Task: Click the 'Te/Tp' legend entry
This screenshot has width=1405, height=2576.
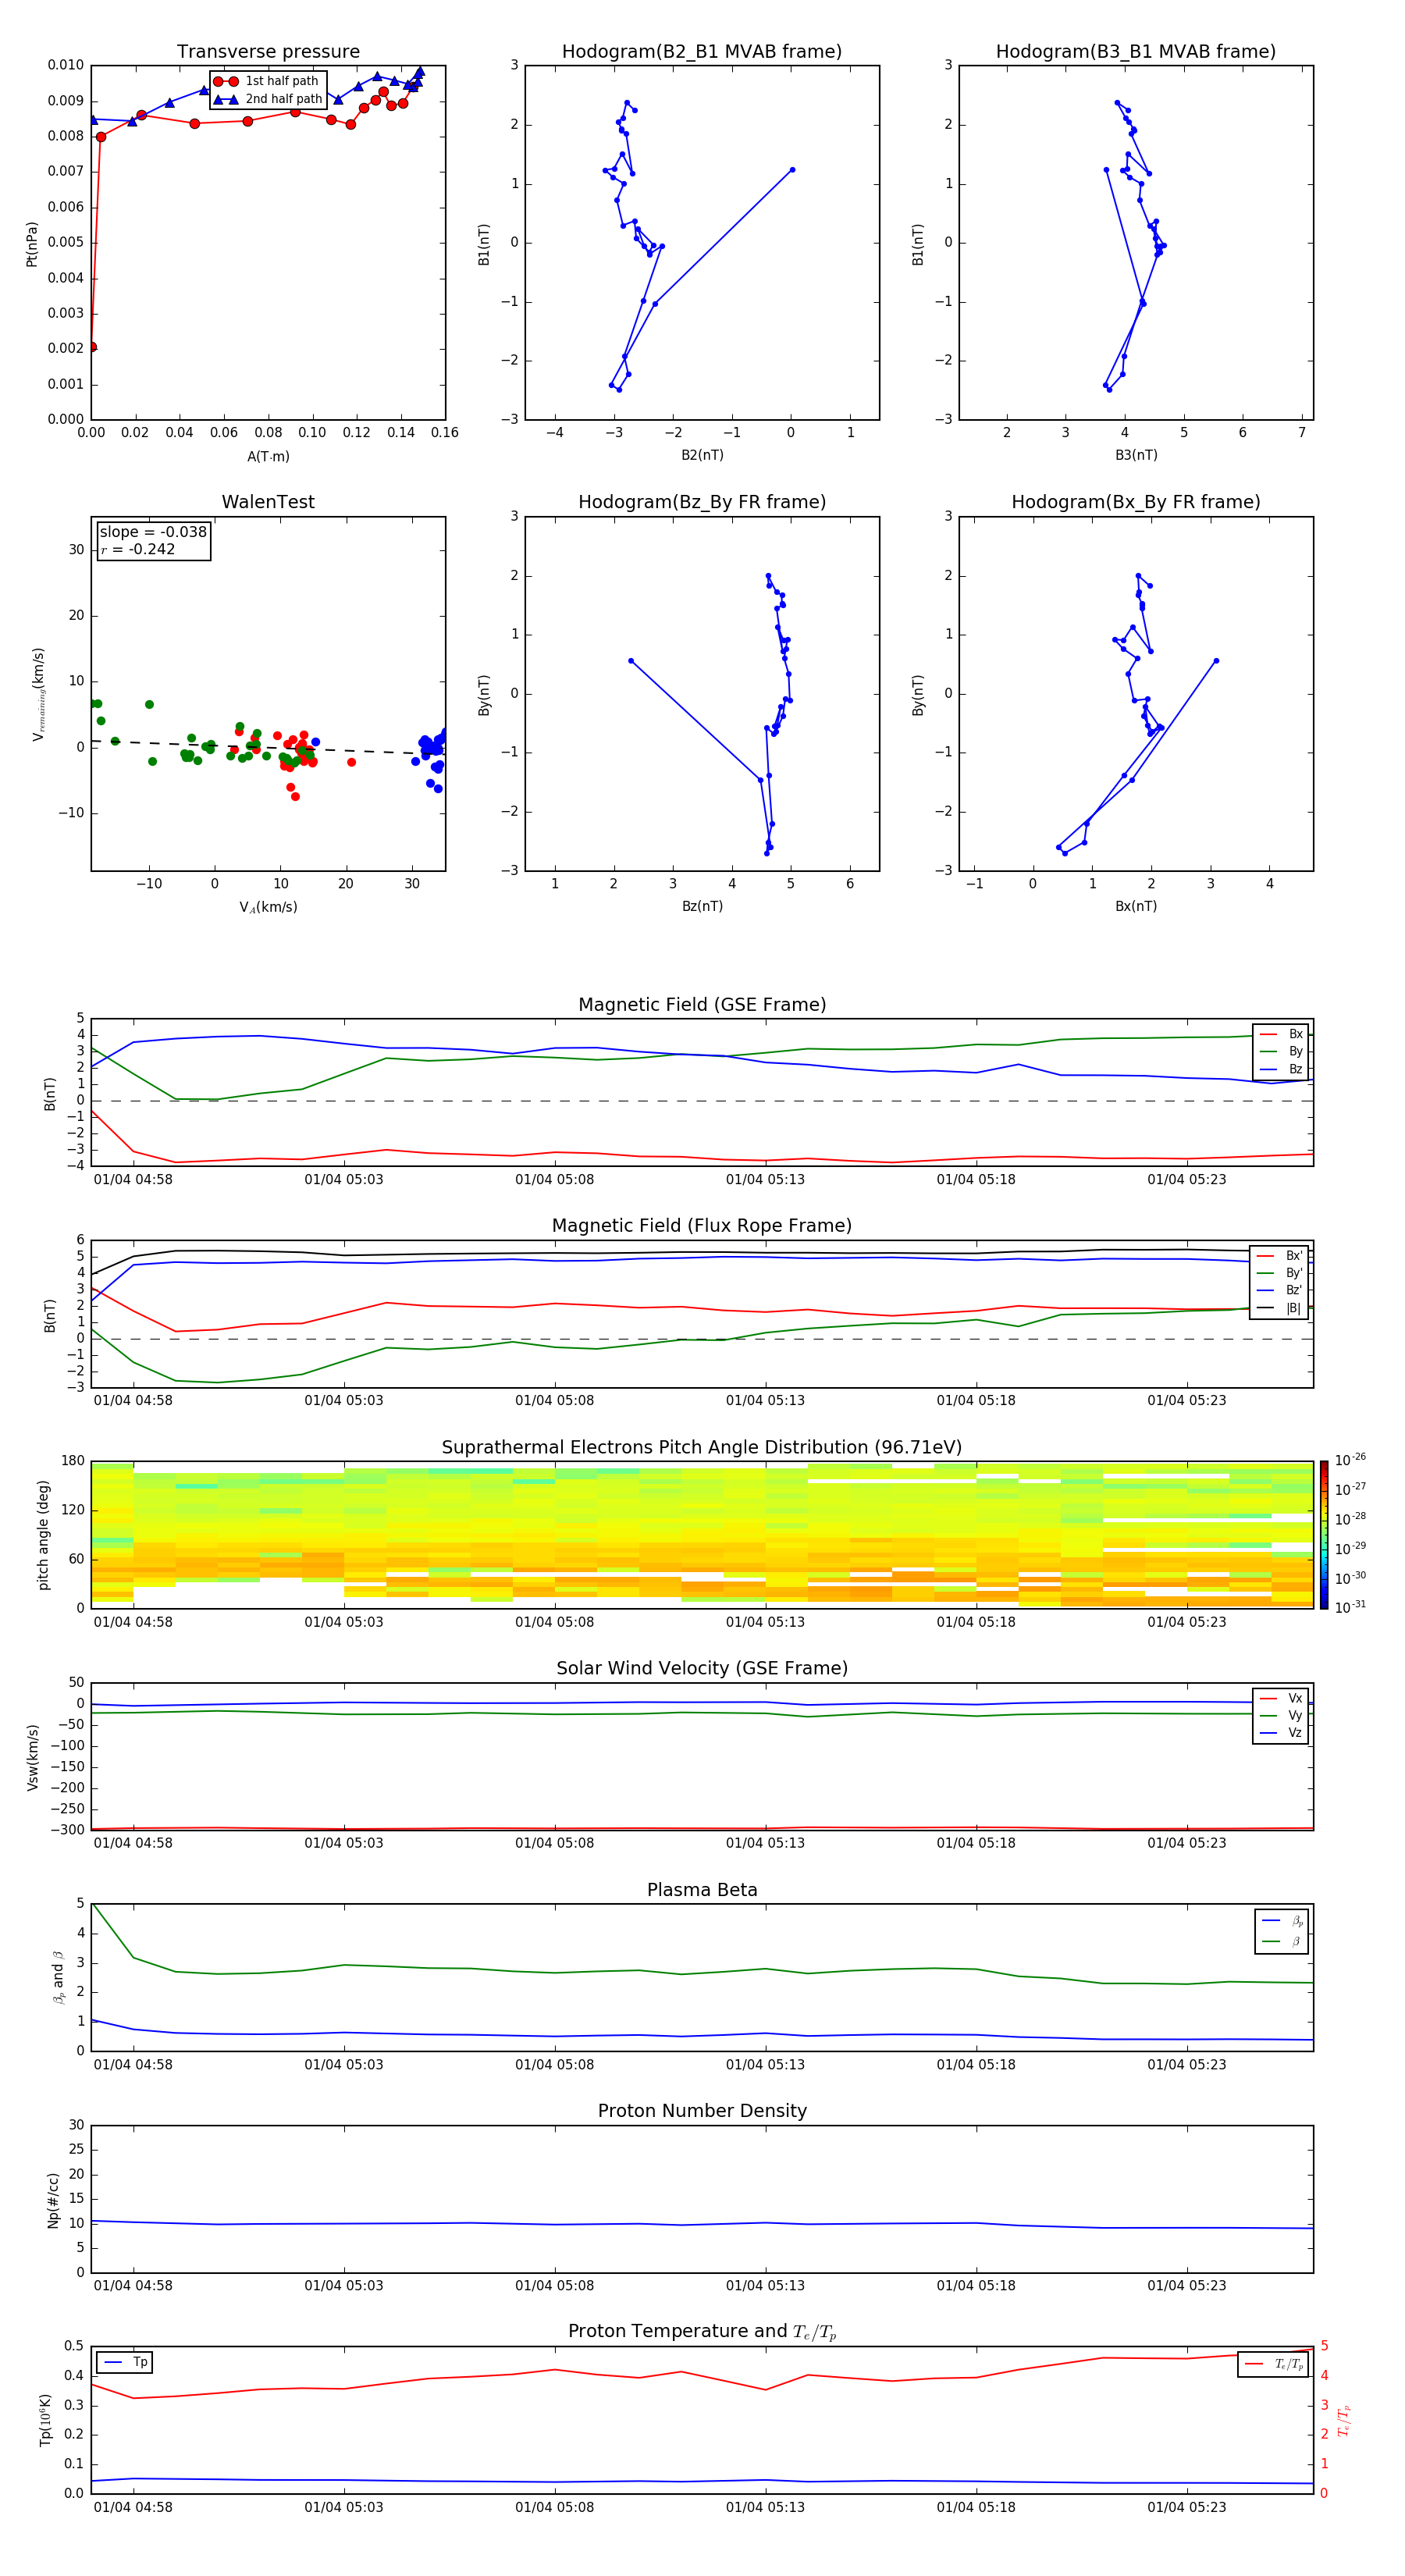Action: point(1275,2364)
